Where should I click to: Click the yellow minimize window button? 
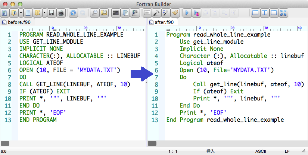point(13,4)
